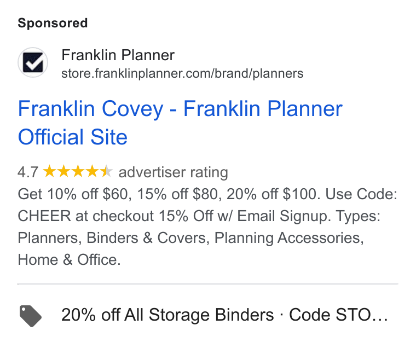416x348 pixels.
Task: Click the first gold star
Action: tap(50, 171)
